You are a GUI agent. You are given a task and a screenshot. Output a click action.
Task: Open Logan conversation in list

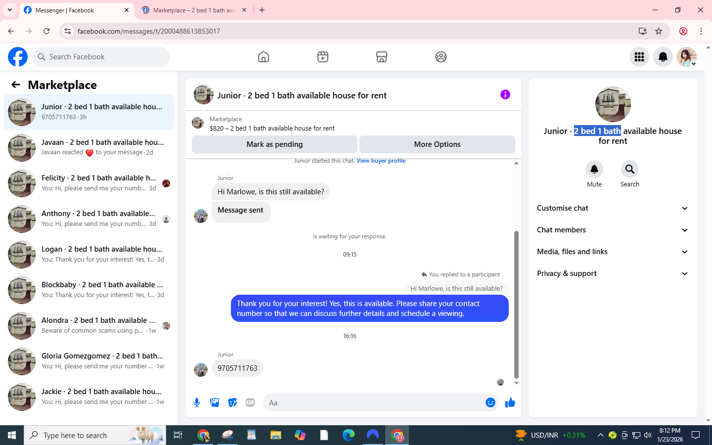(89, 255)
